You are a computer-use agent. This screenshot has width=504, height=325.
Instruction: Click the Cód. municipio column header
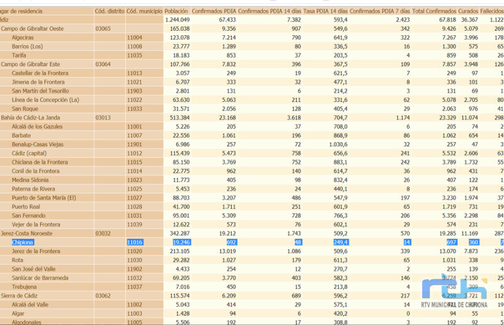[x=144, y=11]
